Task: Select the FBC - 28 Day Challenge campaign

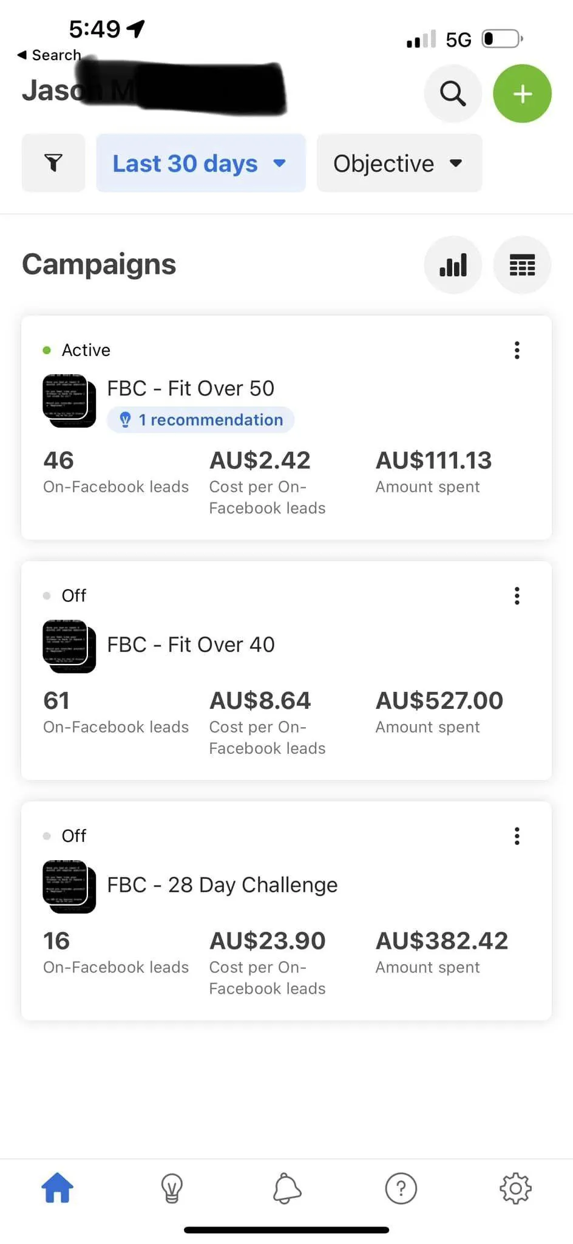Action: coord(222,886)
